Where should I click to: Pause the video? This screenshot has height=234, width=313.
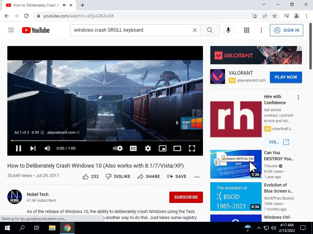pos(19,148)
